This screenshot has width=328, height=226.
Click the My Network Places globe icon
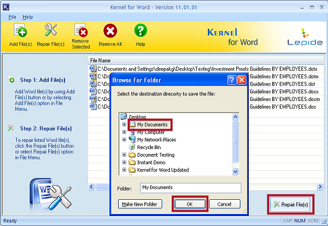point(132,139)
